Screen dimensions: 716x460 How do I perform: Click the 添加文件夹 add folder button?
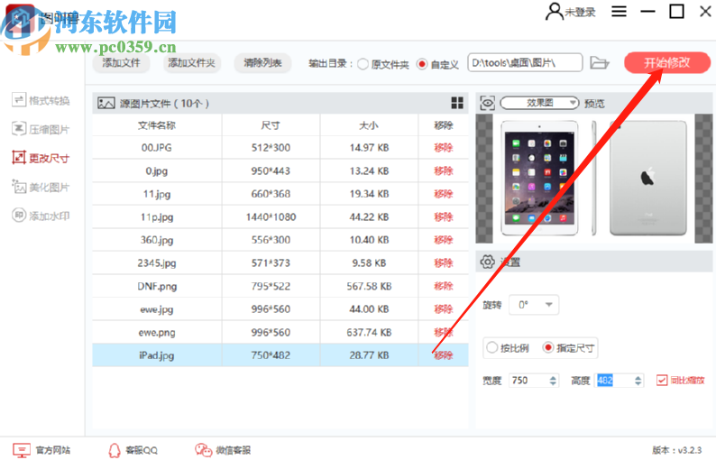coord(192,63)
